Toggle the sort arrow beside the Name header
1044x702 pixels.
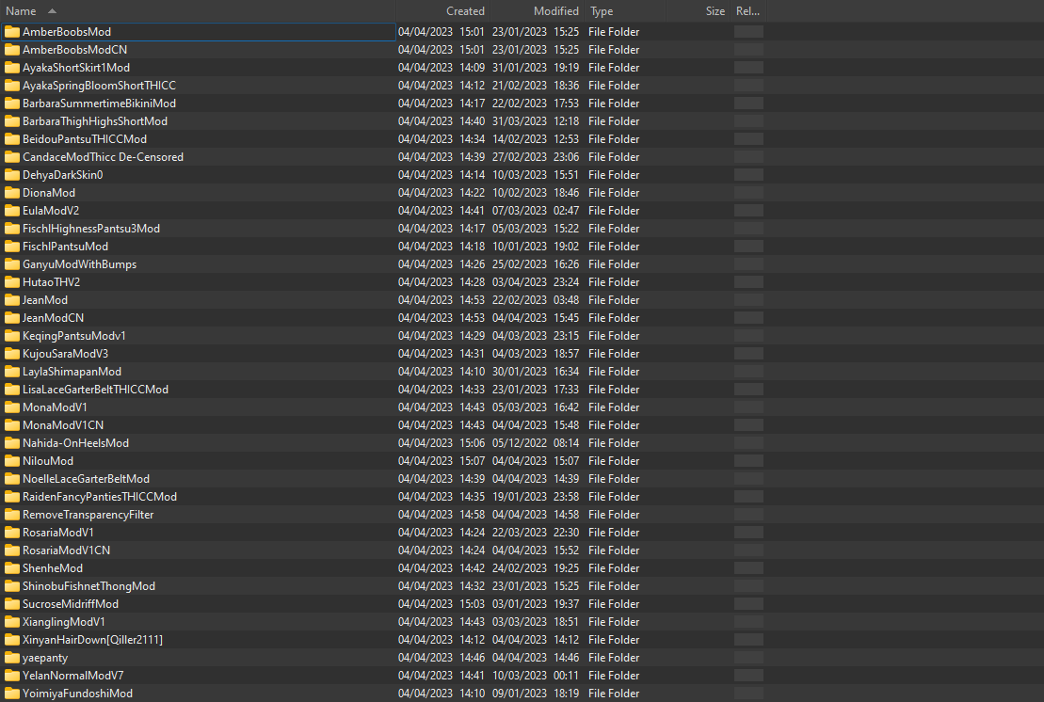[52, 11]
